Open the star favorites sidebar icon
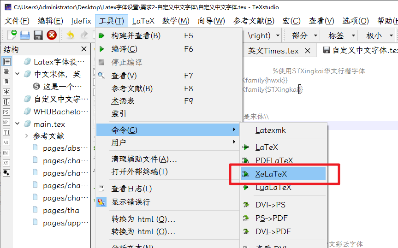 pos(6,173)
